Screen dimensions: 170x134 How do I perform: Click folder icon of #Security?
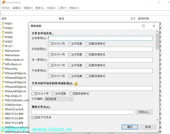click(x=3, y=69)
